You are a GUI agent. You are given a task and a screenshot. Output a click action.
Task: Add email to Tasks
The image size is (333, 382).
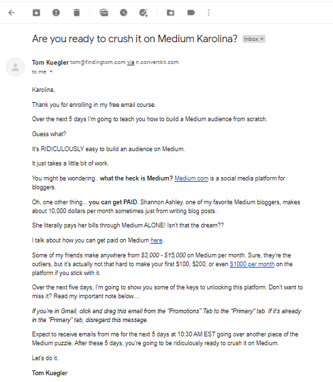click(x=143, y=13)
